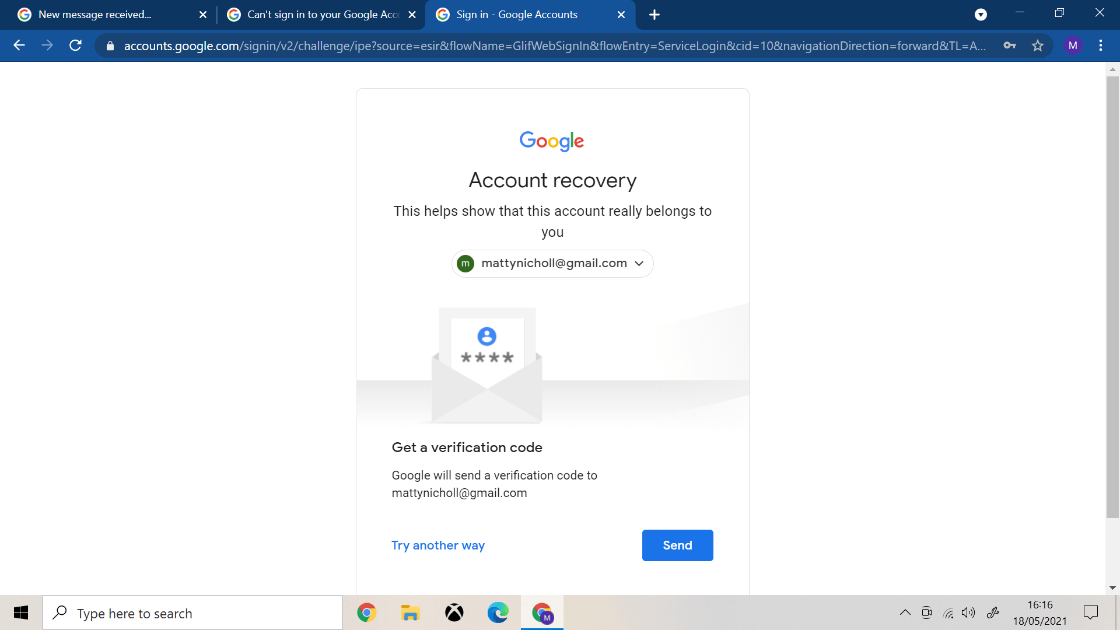The image size is (1120, 630).
Task: Open the Windows notification center icon
Action: (x=1091, y=612)
